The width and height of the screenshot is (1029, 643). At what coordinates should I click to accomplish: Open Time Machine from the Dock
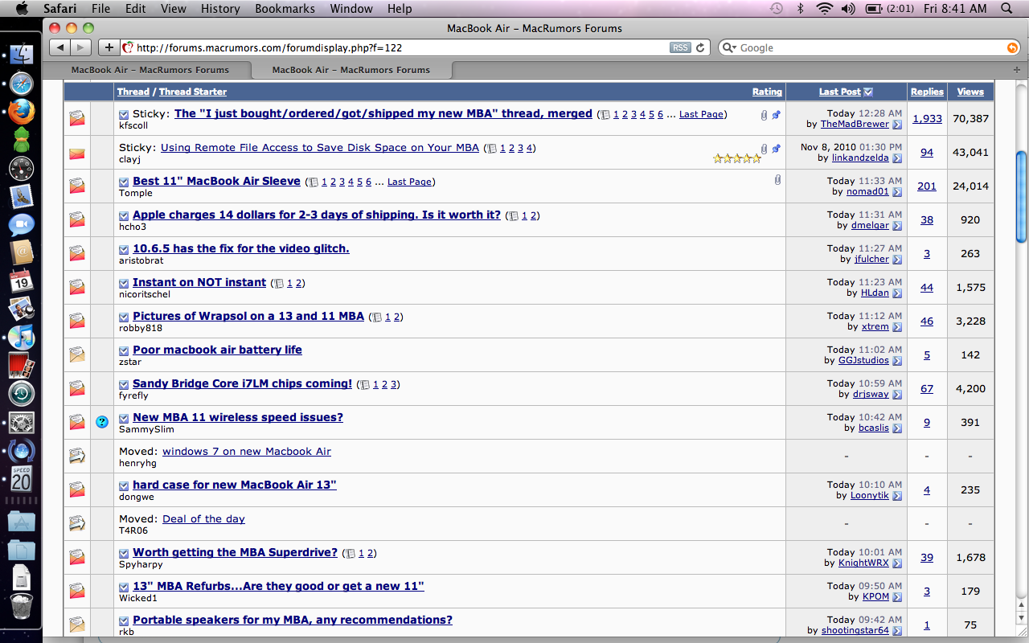point(22,394)
